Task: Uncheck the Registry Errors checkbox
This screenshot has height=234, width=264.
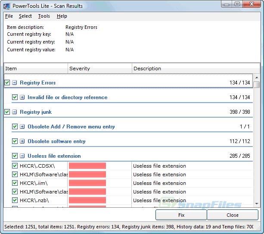Action: coord(7,83)
